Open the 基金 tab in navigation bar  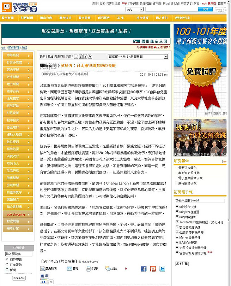point(121,17)
